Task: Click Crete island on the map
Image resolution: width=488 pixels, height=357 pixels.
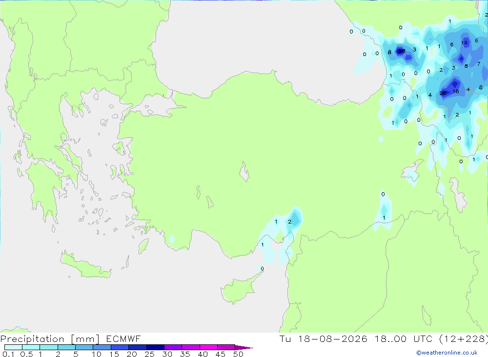Action: pos(85,266)
